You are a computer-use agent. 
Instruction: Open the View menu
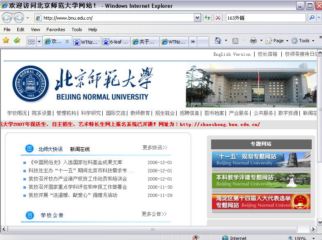tap(35, 30)
